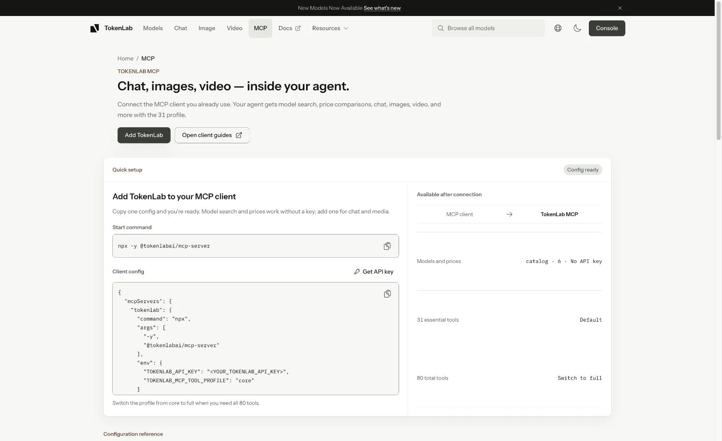Click the key icon beside Get API key

[357, 271]
